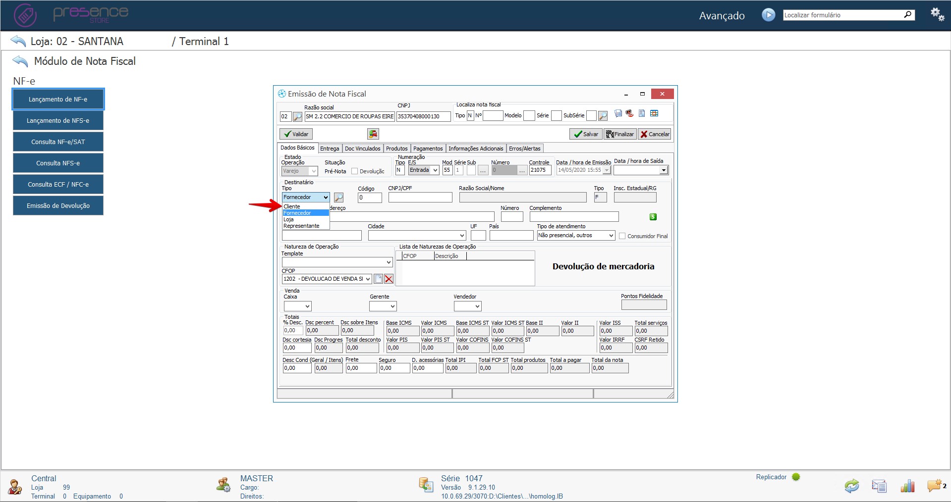Screen dimensions: 951x502
Task: Open Consulta NFS-e
Action: [x=58, y=163]
